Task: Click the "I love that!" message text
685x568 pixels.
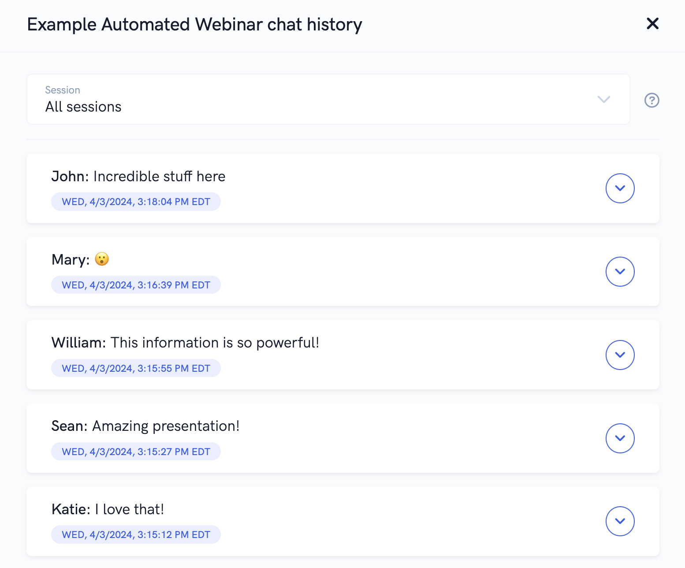Action: pyautogui.click(x=130, y=509)
